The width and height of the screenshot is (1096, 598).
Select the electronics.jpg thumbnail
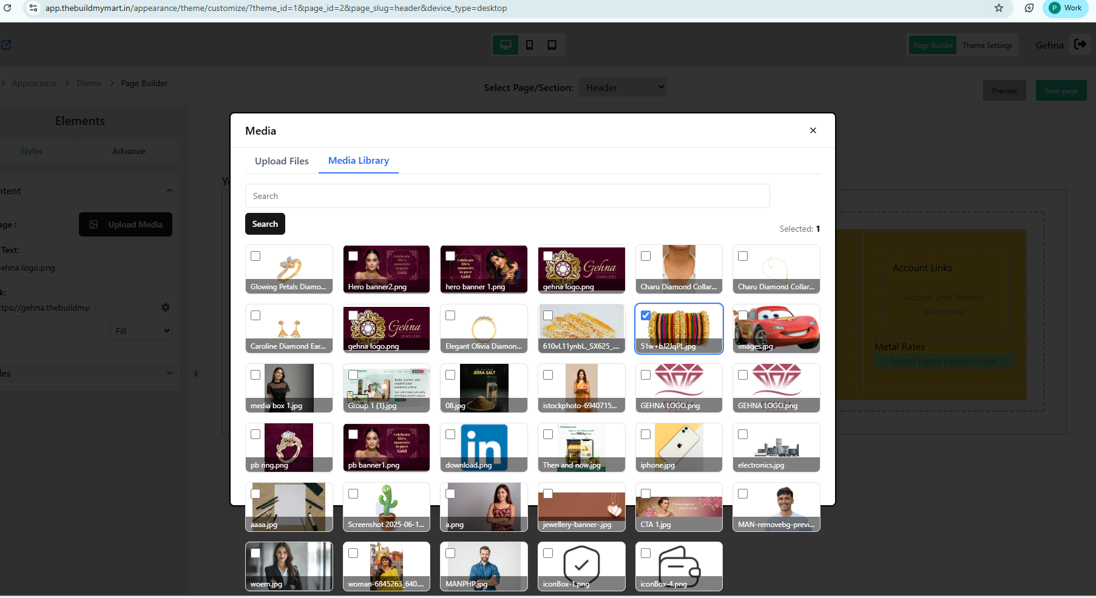[x=776, y=447]
